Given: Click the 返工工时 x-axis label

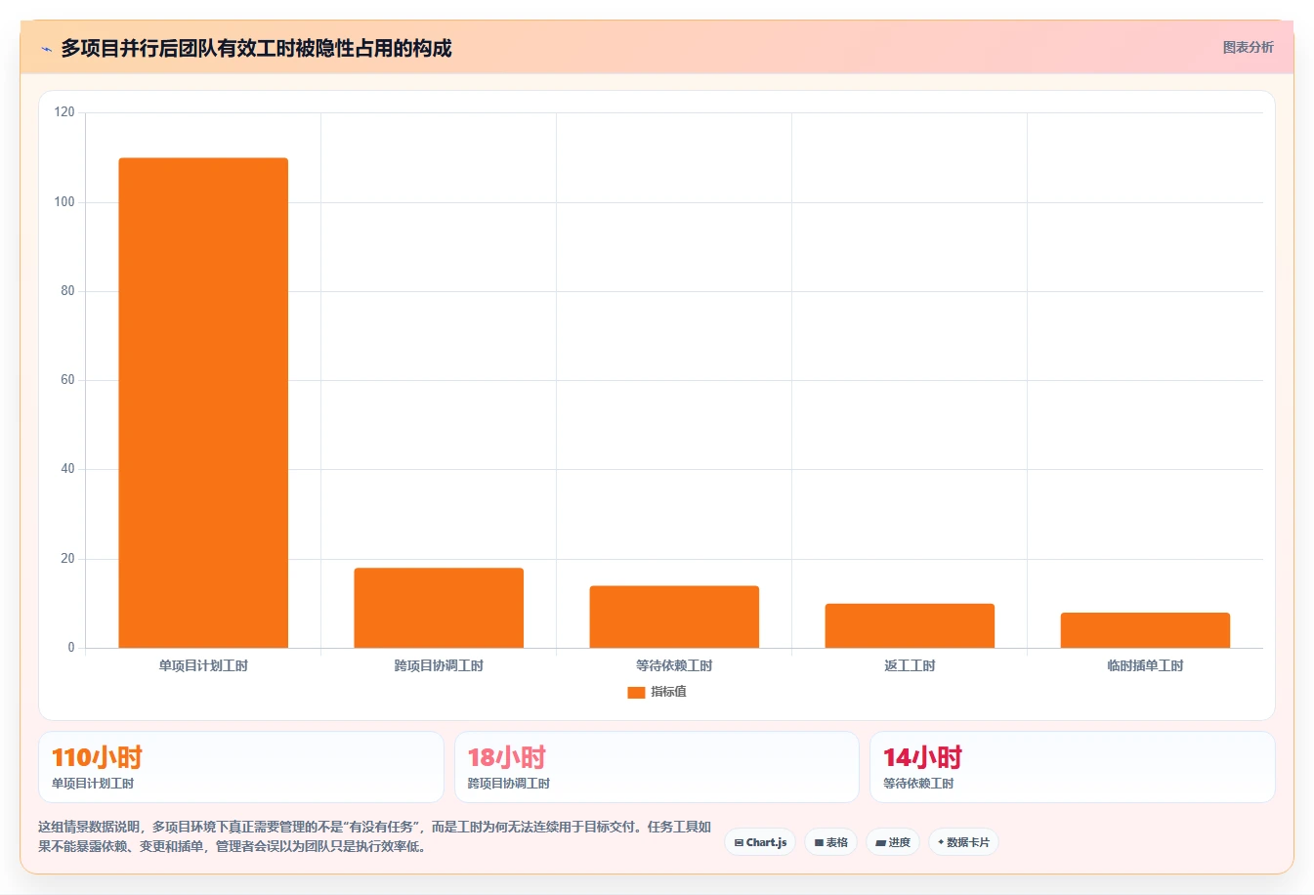Looking at the screenshot, I should tap(910, 666).
